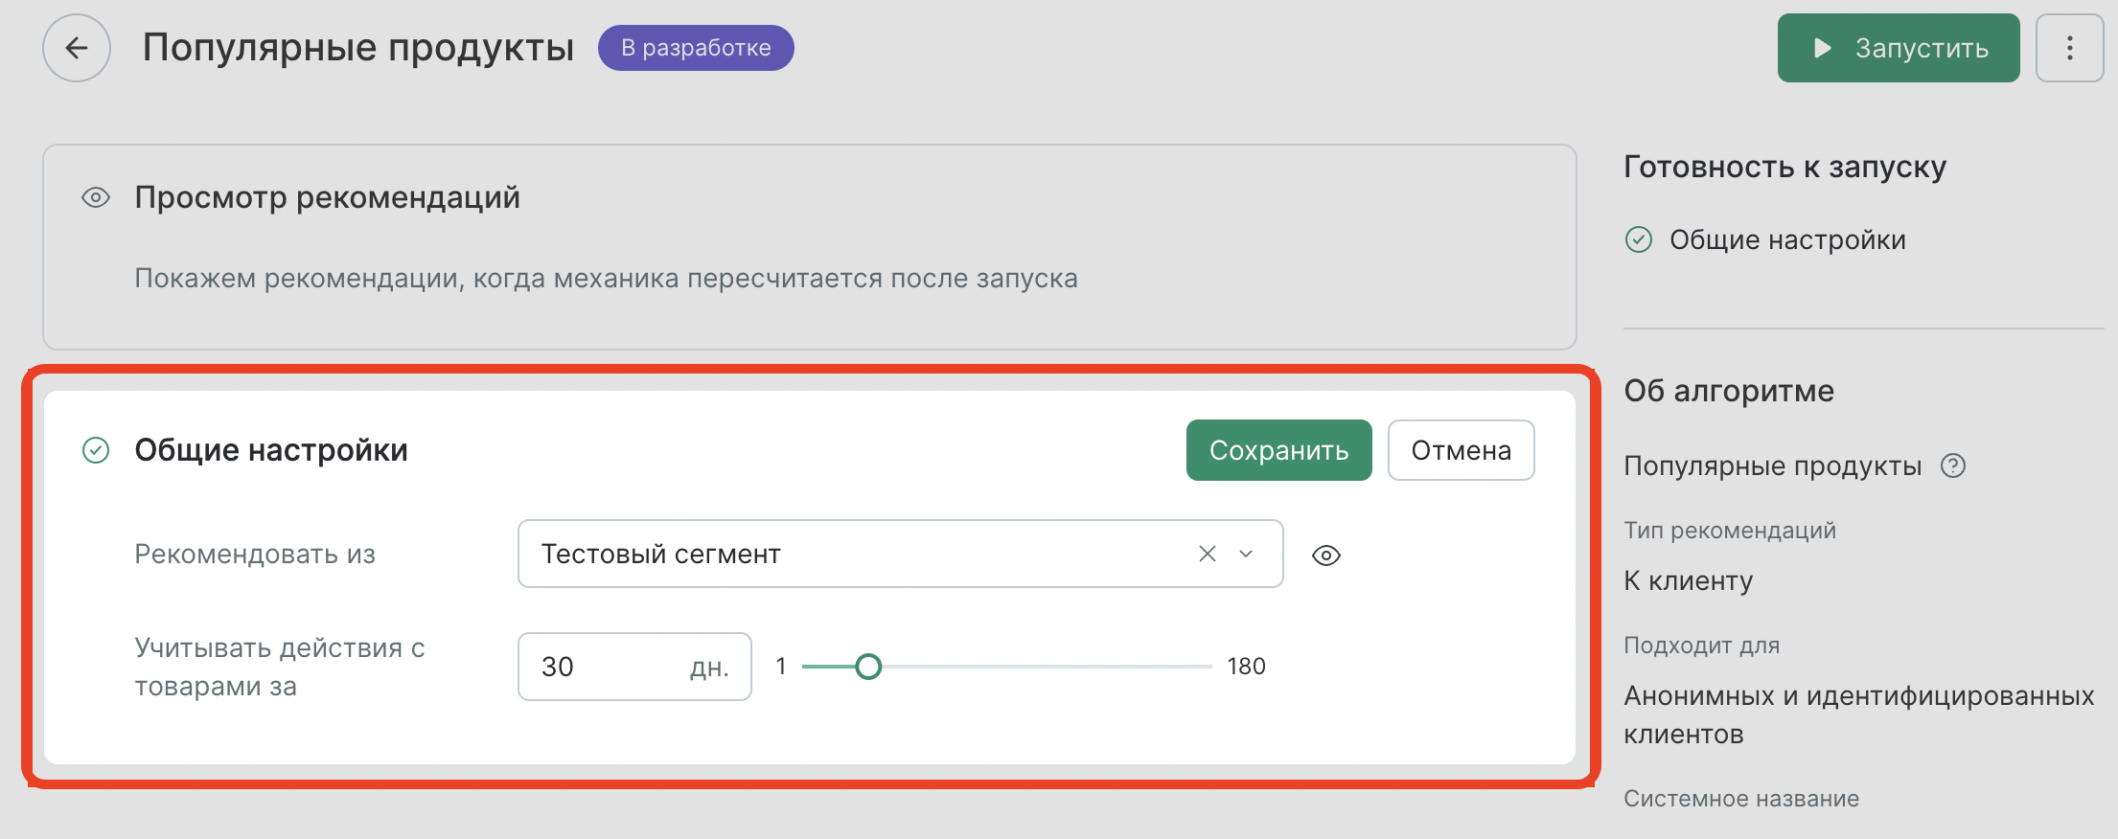Click the Системное название label
The width and height of the screenshot is (2118, 839).
[x=1741, y=799]
